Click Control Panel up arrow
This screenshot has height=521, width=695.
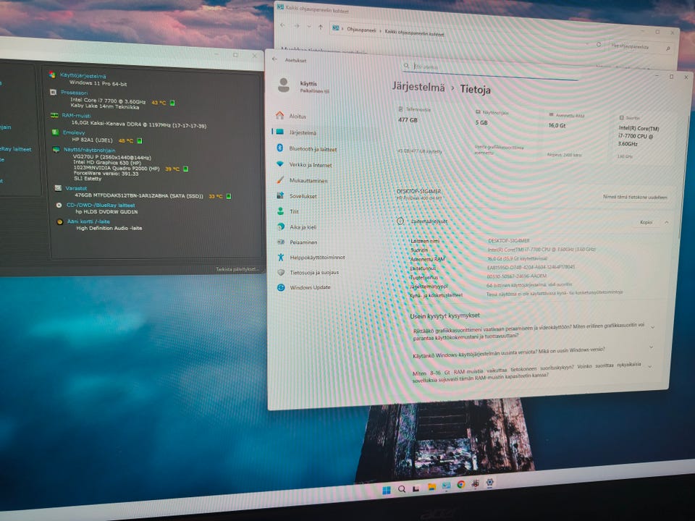pos(321,27)
